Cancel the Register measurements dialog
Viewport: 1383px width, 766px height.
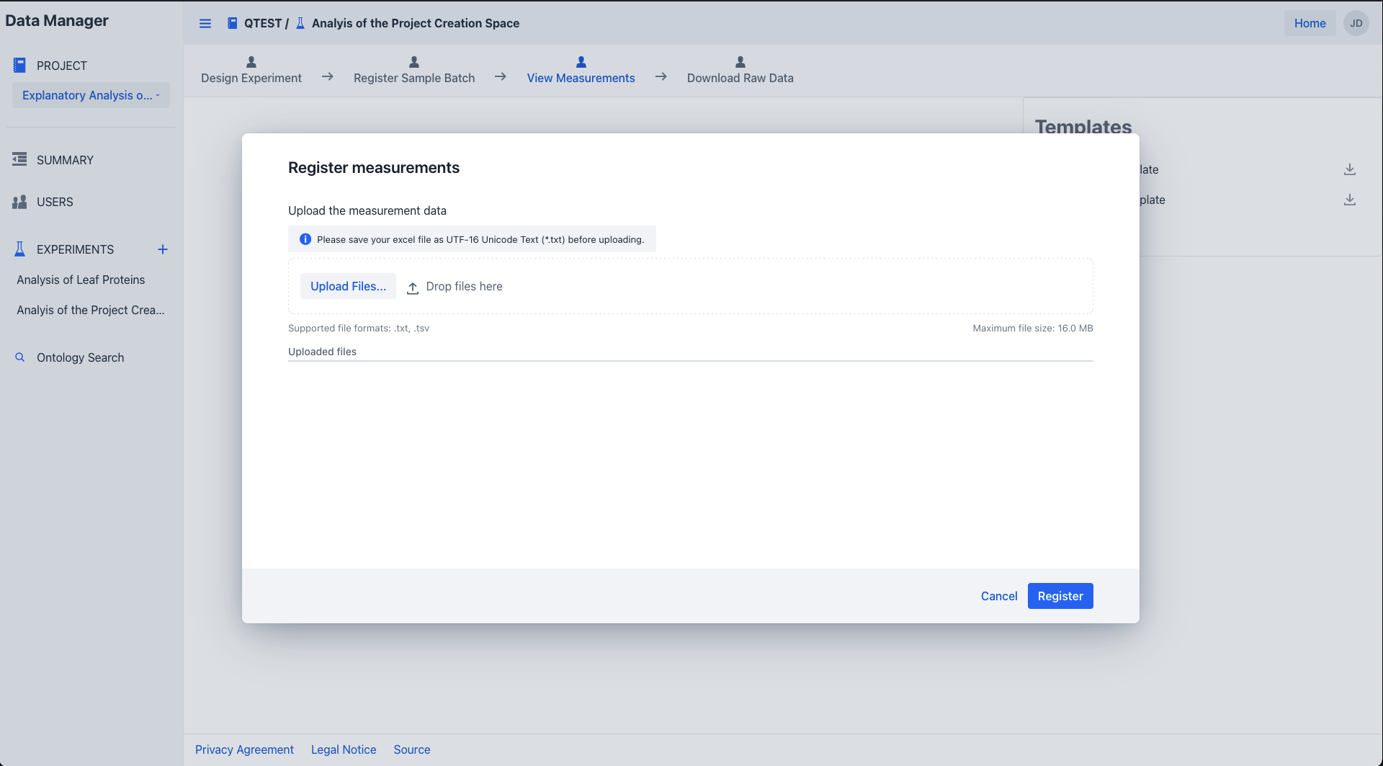(x=998, y=596)
